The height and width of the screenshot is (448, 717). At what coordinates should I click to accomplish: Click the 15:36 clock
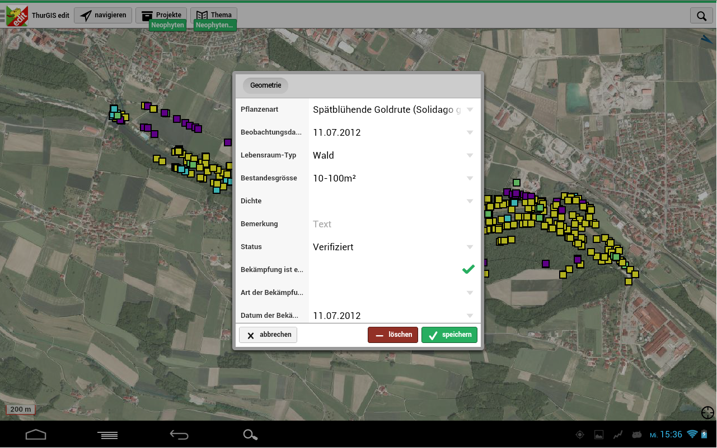tap(671, 434)
